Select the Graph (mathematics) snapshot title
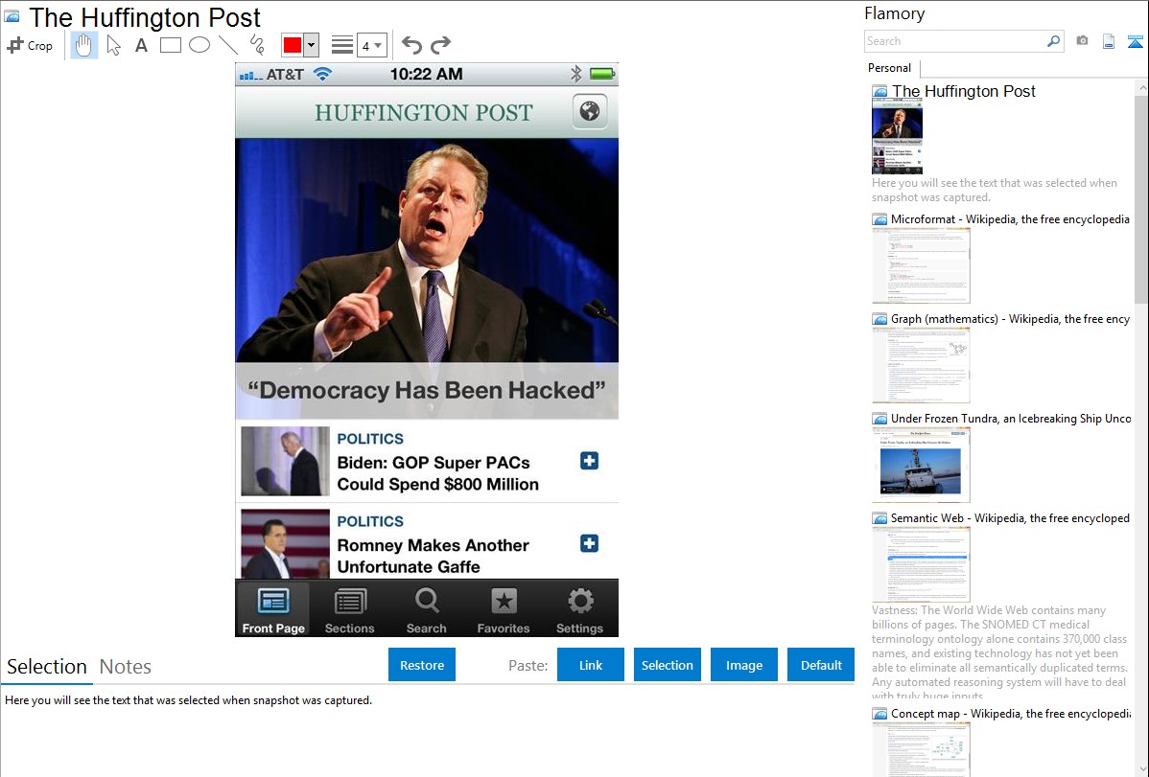 pyautogui.click(x=1011, y=319)
